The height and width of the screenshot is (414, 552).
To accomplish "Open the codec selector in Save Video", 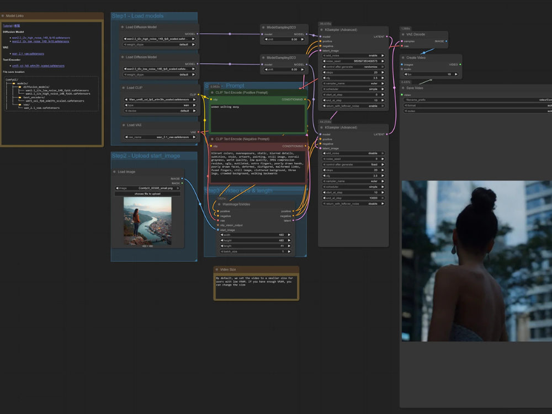I will pyautogui.click(x=477, y=111).
